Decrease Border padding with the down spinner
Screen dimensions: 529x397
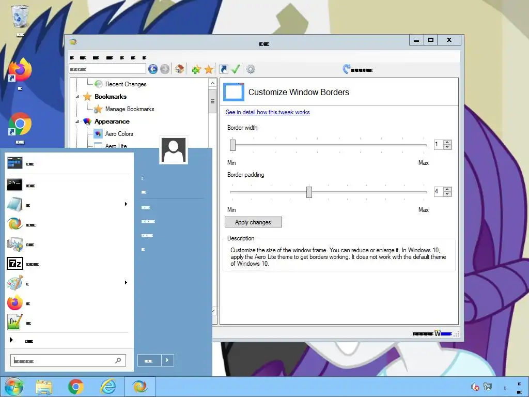[447, 194]
